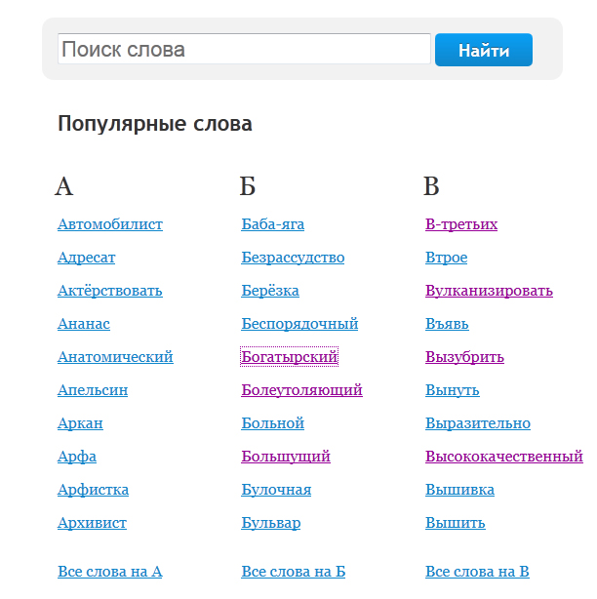Open the Выразительно link
597x599 pixels.
tap(478, 423)
